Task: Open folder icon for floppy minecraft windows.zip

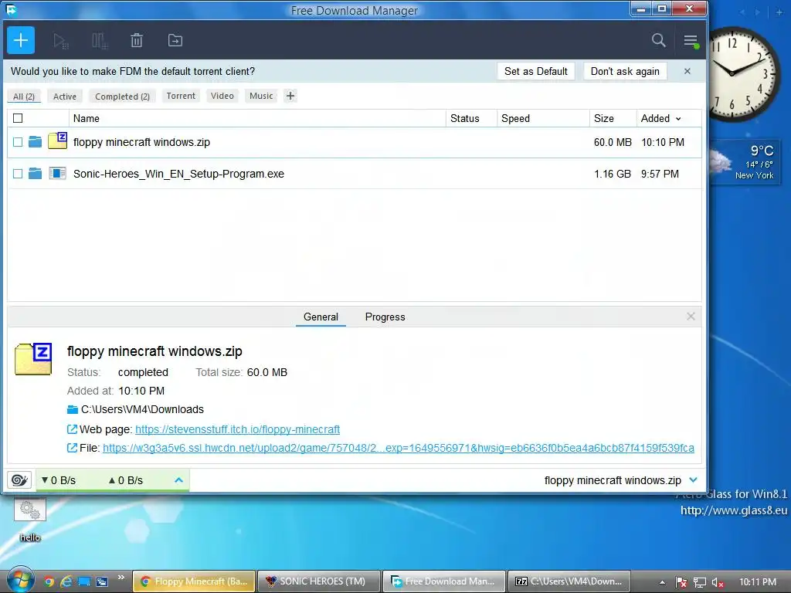Action: pos(35,142)
